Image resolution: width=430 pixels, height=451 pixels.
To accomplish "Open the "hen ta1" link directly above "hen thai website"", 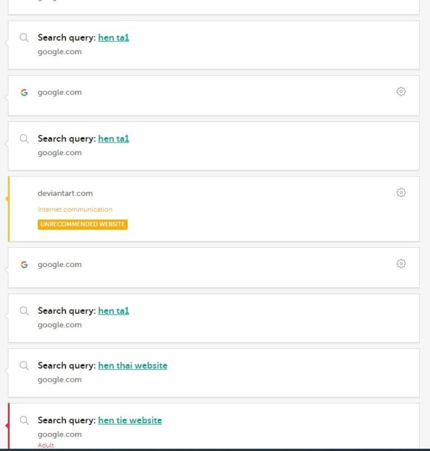I will [114, 311].
